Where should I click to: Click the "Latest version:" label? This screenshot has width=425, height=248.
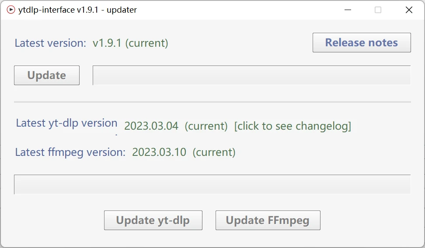point(50,43)
